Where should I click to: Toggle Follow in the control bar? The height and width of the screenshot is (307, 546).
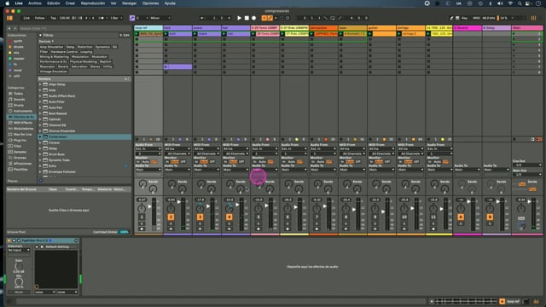pos(39,18)
